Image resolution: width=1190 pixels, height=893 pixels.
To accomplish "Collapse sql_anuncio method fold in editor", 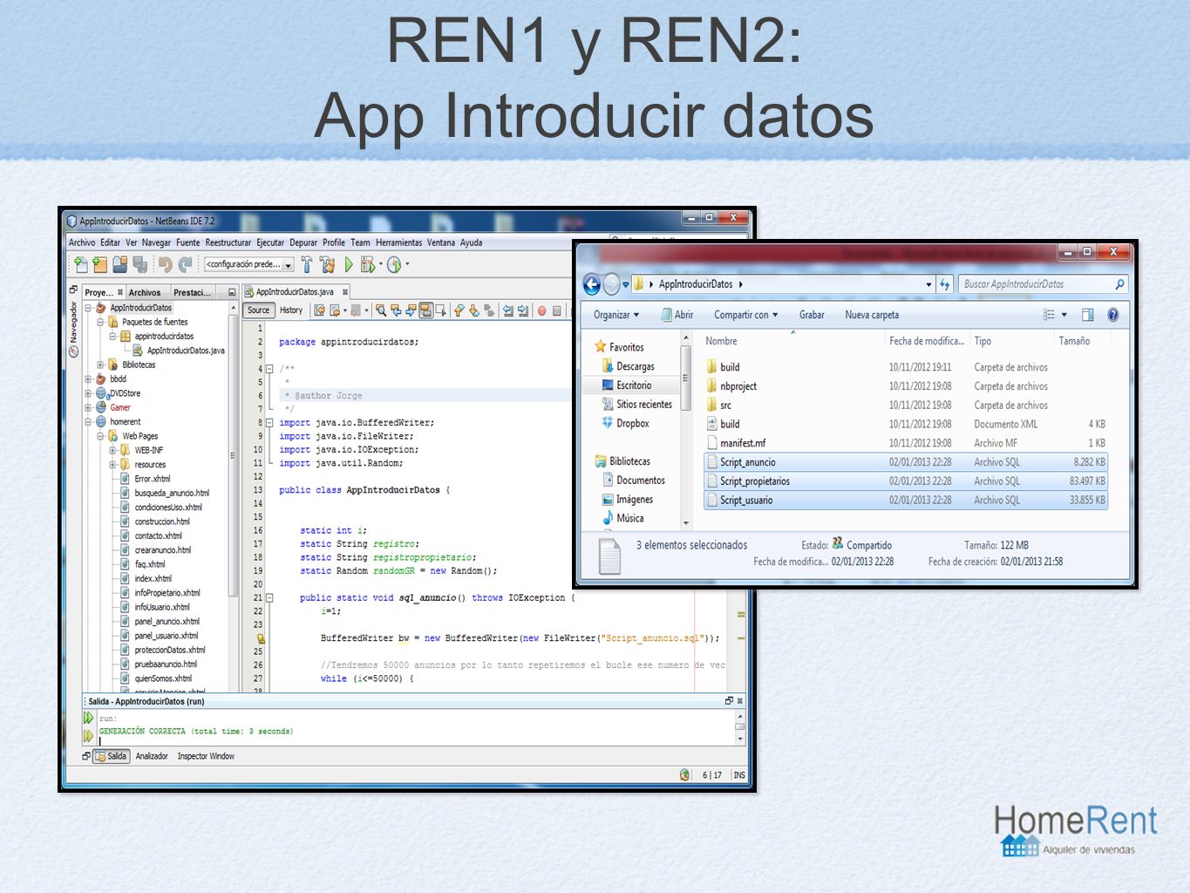I will 269,598.
